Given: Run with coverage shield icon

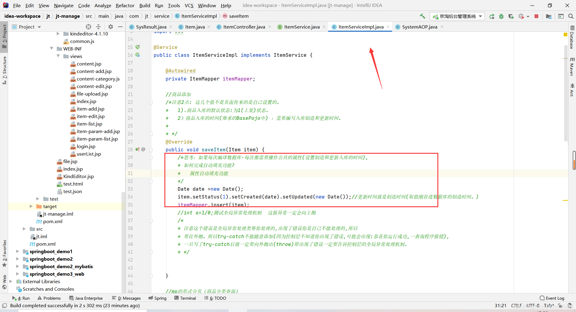Looking at the screenshot, I should click(511, 16).
